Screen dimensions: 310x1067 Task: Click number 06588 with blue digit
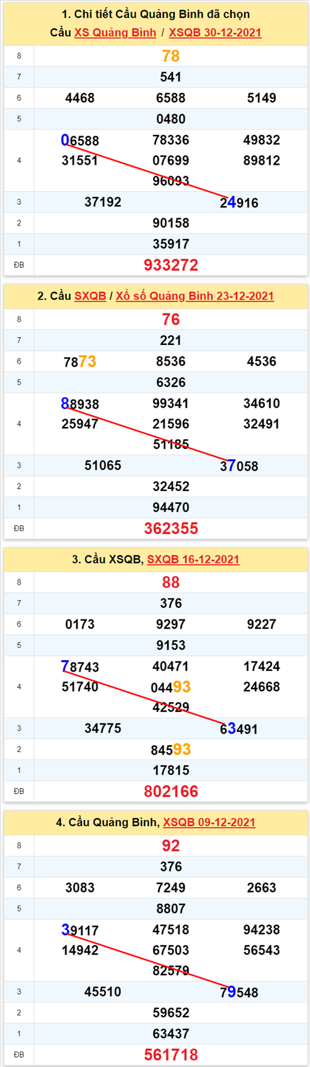pyautogui.click(x=80, y=140)
